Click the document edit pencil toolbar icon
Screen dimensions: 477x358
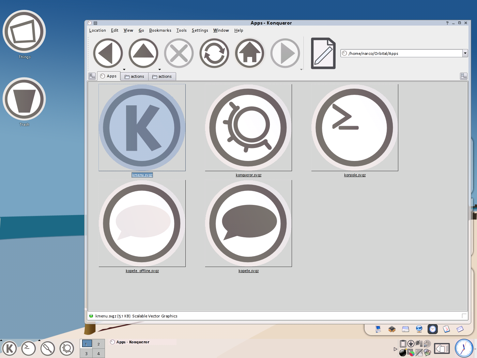(x=323, y=53)
